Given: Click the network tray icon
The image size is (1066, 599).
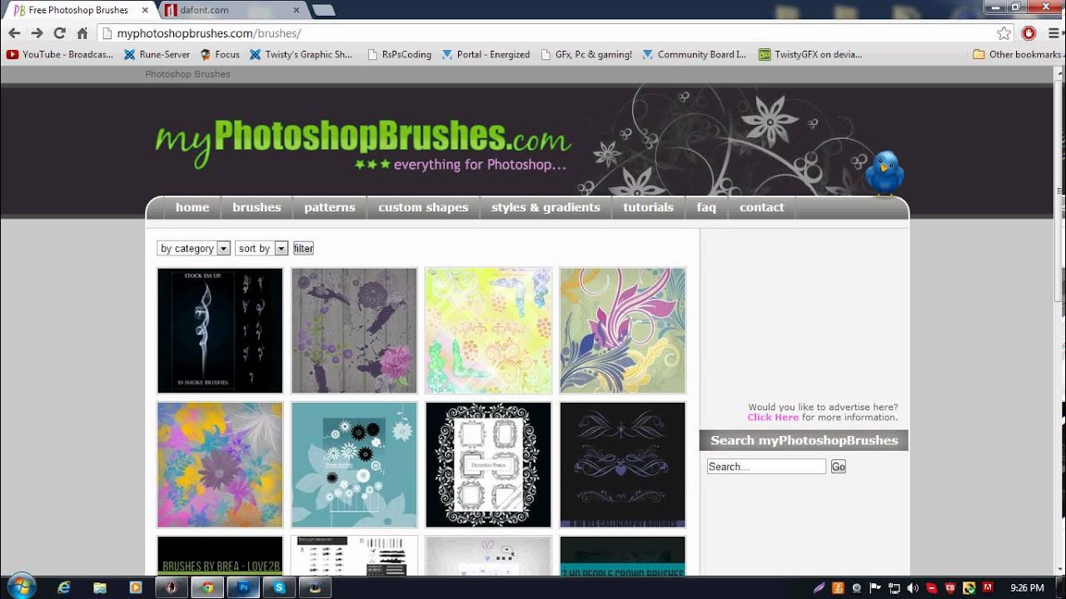Looking at the screenshot, I should (x=894, y=588).
